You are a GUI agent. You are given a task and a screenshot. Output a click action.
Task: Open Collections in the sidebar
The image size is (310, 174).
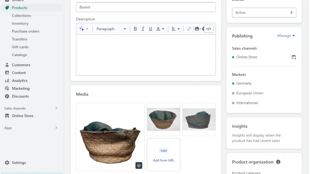(x=21, y=15)
